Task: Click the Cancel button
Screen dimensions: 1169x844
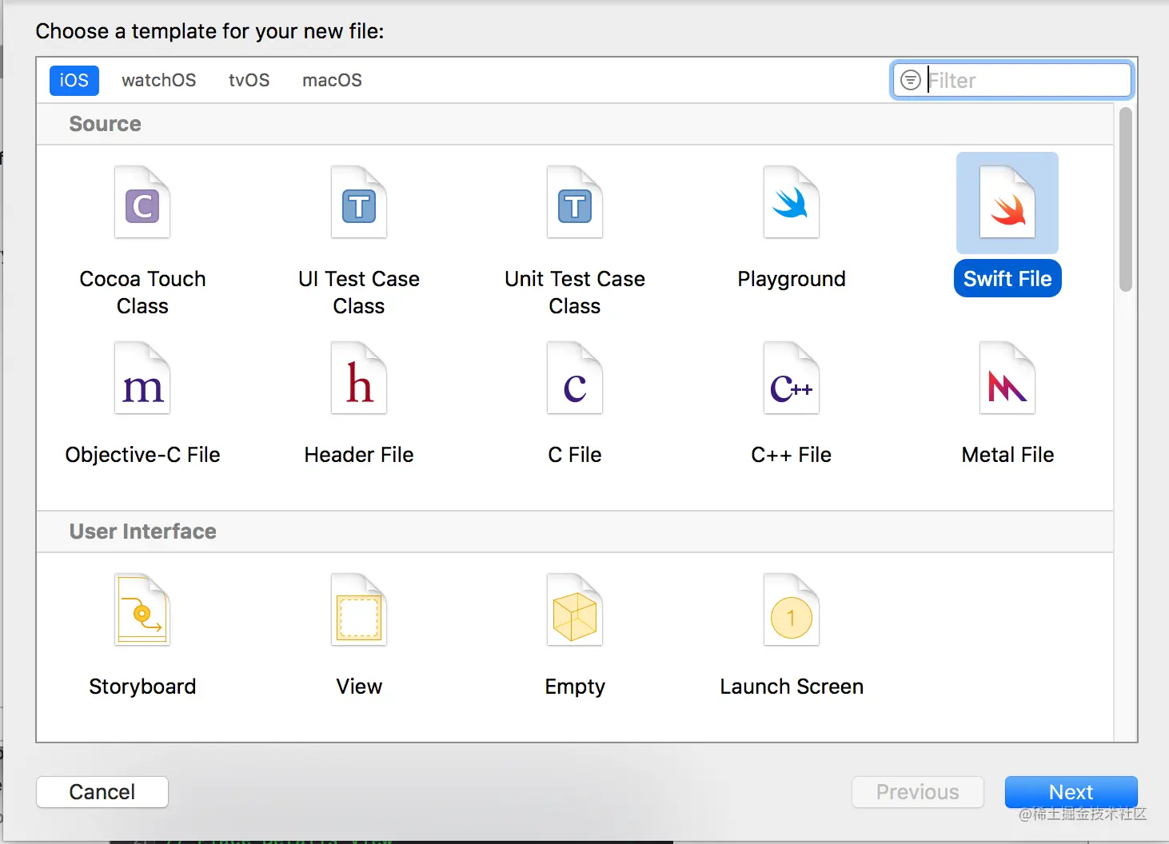Action: click(102, 792)
